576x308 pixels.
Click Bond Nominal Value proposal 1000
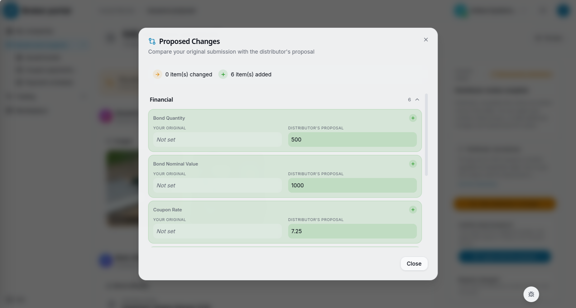point(352,185)
